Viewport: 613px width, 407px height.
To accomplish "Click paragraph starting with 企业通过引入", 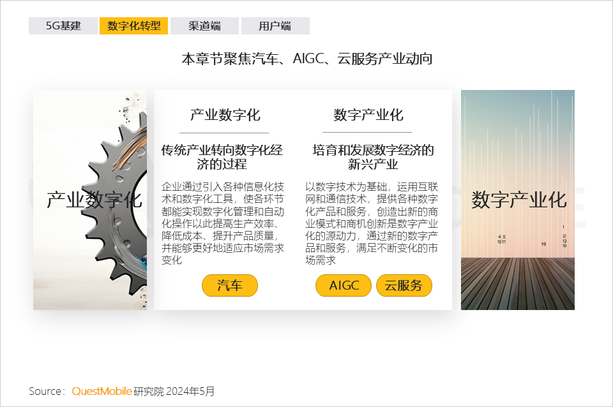I will pos(223,223).
